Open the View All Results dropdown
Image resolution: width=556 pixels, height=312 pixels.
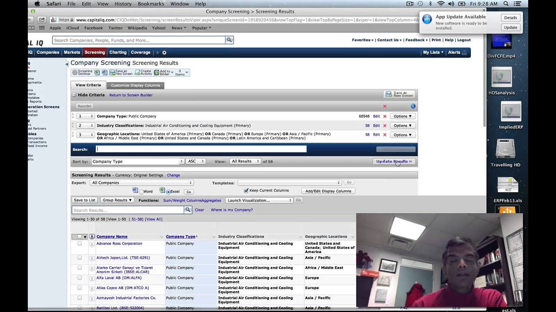245,161
